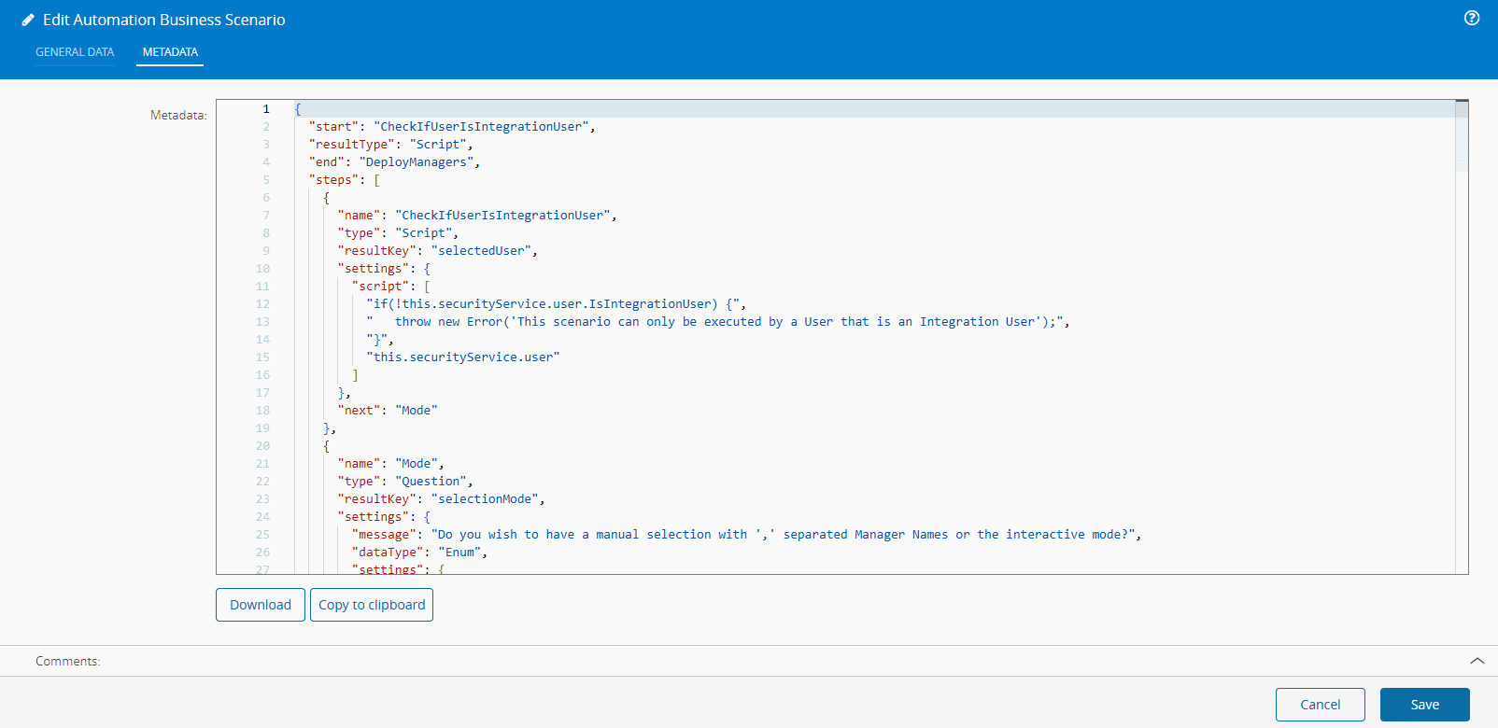Click the "steps" opening bracket line
This screenshot has width=1498, height=728.
point(344,180)
